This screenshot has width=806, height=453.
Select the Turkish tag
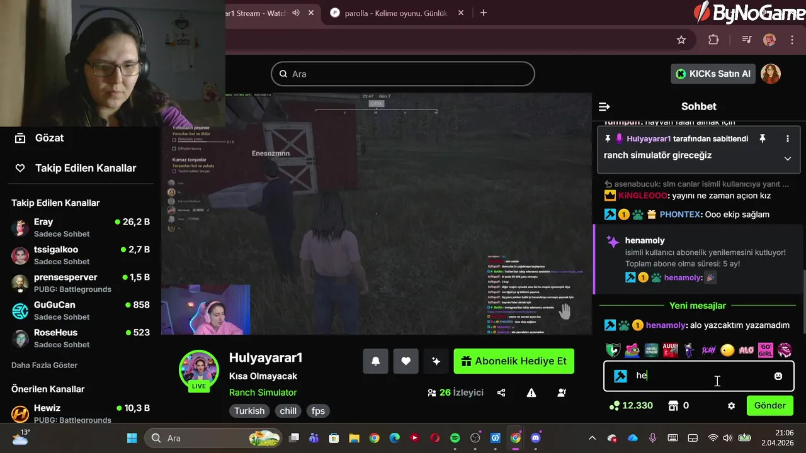pos(249,411)
